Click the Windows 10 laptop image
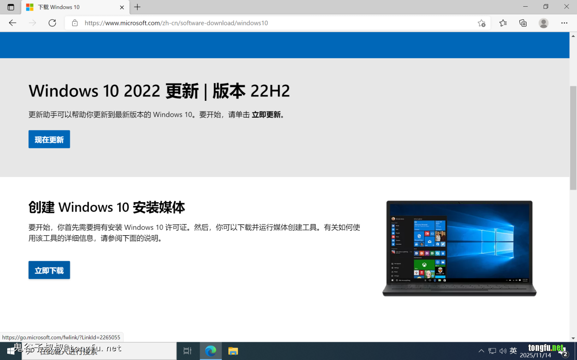The width and height of the screenshot is (577, 360). pyautogui.click(x=459, y=248)
